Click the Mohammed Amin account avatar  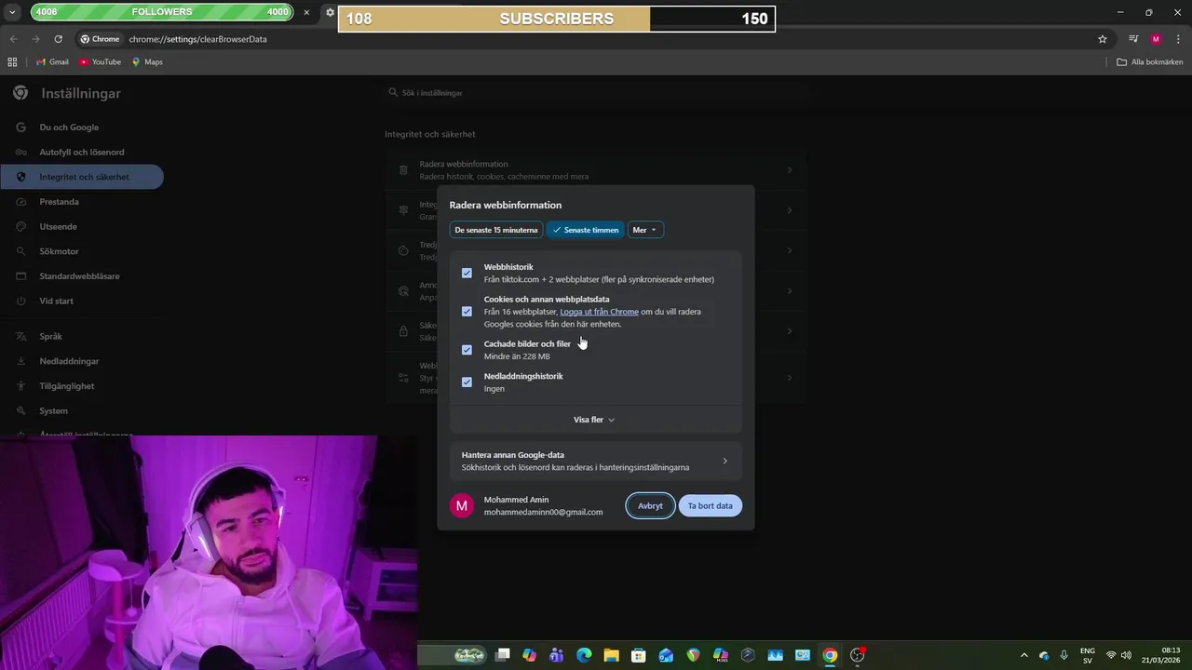point(463,505)
